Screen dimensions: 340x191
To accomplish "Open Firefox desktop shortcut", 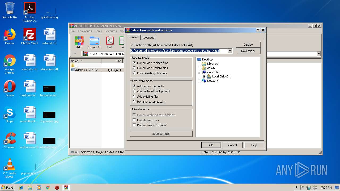I will point(10,37).
